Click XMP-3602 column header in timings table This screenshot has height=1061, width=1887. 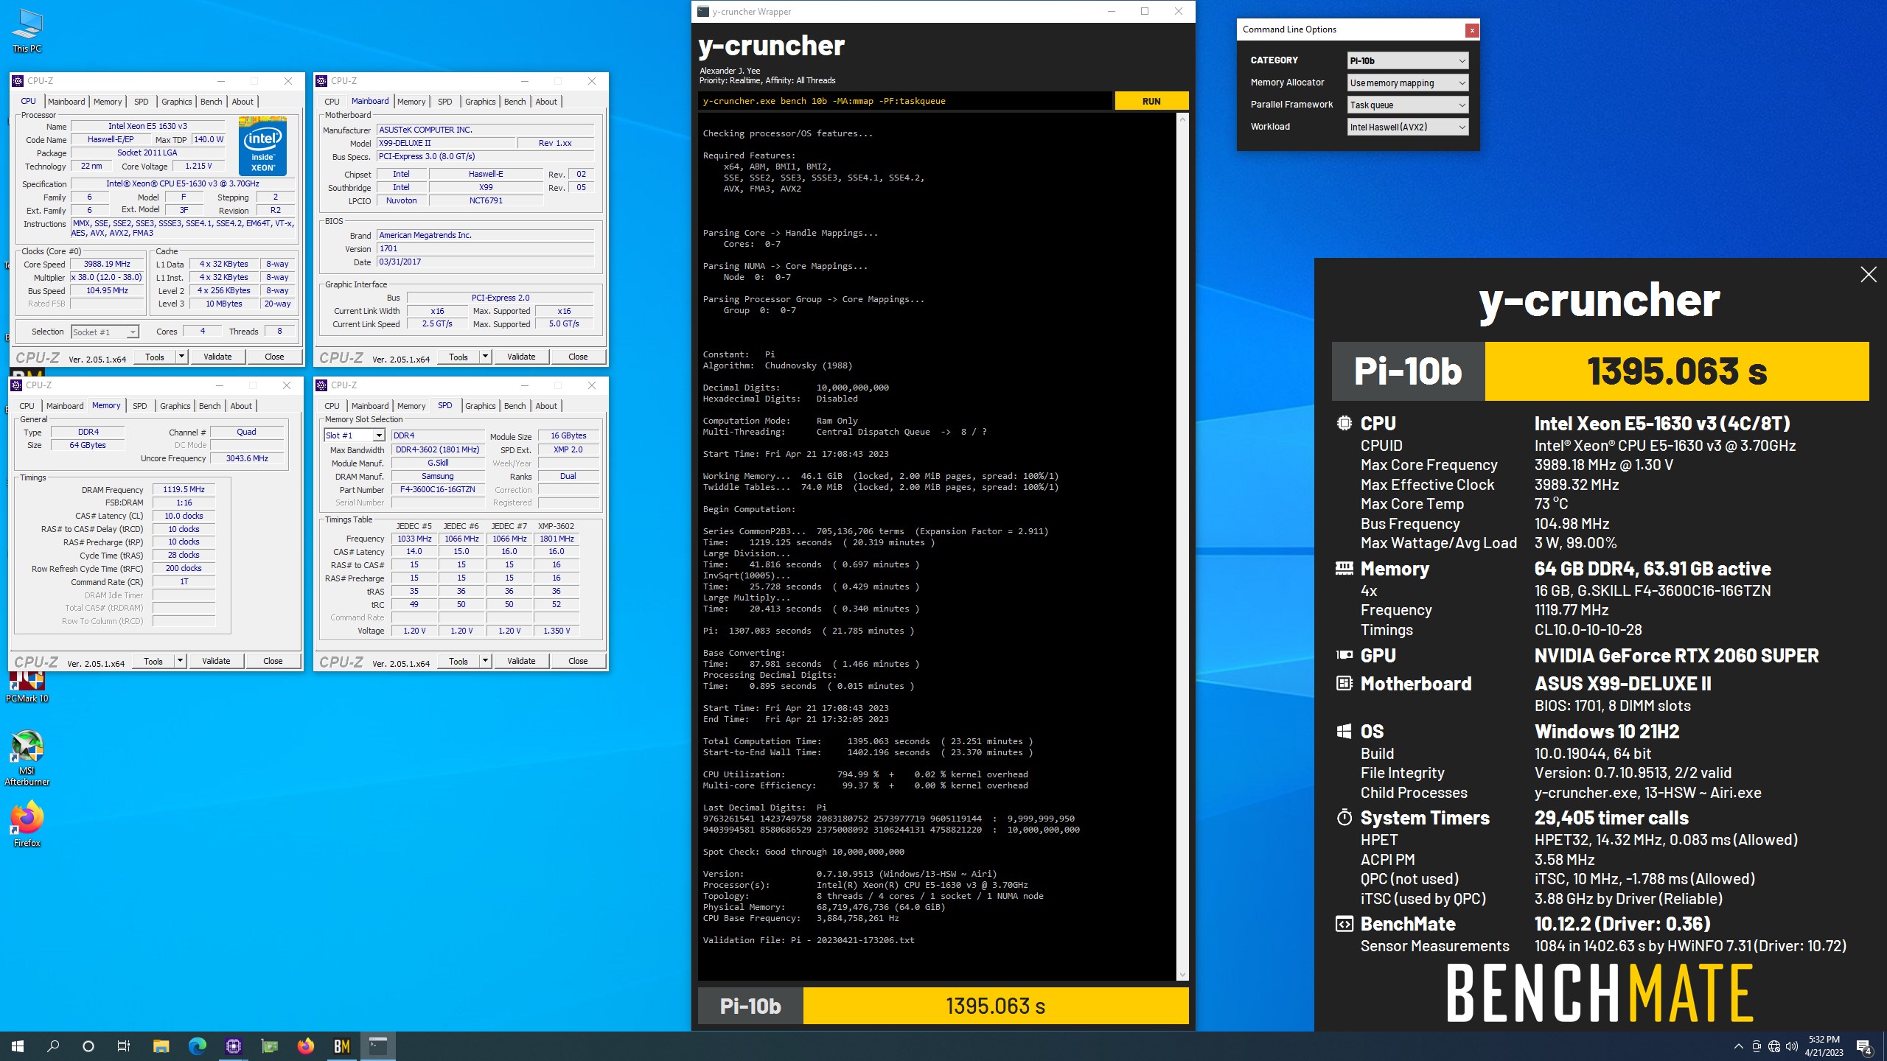tap(557, 526)
